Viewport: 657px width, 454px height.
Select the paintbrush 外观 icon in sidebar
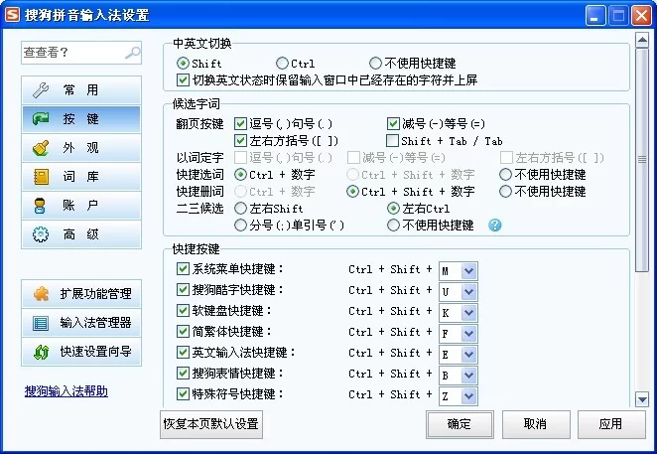[x=41, y=148]
